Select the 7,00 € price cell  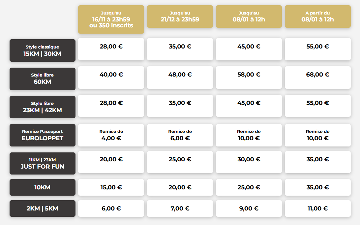(180, 209)
